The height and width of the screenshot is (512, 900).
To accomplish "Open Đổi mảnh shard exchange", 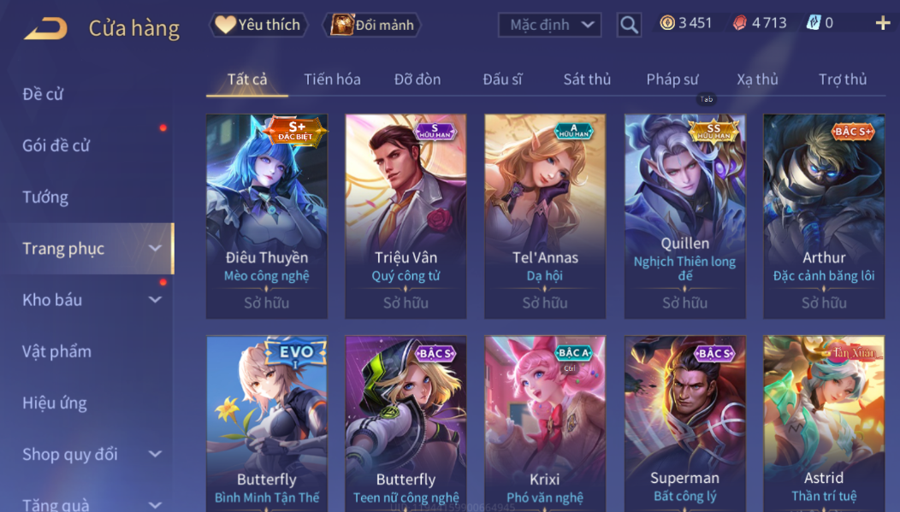I will [x=372, y=25].
